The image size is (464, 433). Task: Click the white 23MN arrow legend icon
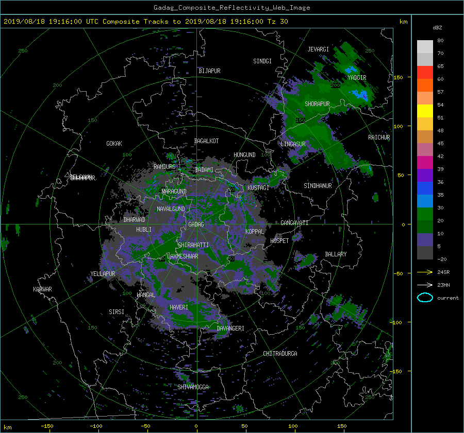[x=425, y=285]
